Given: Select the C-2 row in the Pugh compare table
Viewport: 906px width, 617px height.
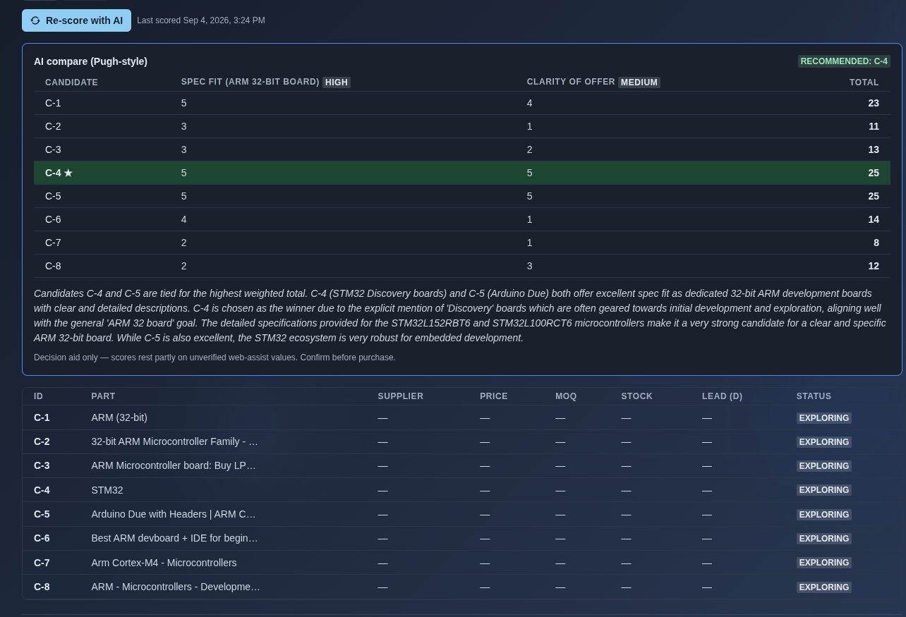Looking at the screenshot, I should pyautogui.click(x=462, y=126).
